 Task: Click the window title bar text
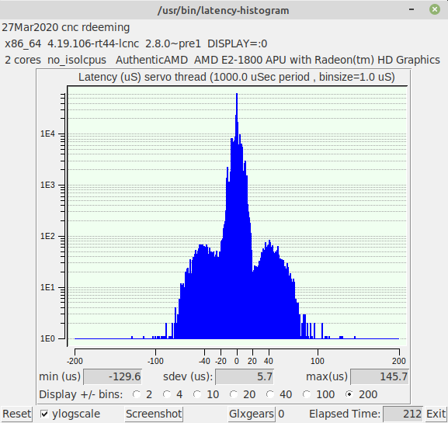[x=223, y=11]
